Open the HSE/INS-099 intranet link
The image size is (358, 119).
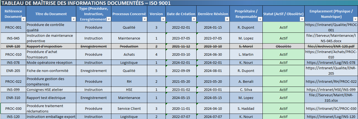tap(331, 90)
